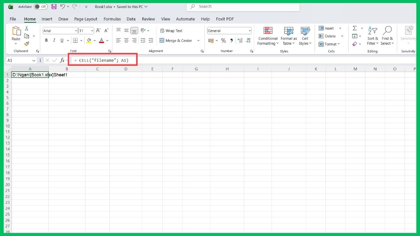
Task: Enable Wrap Text for the cell
Action: [x=171, y=30]
